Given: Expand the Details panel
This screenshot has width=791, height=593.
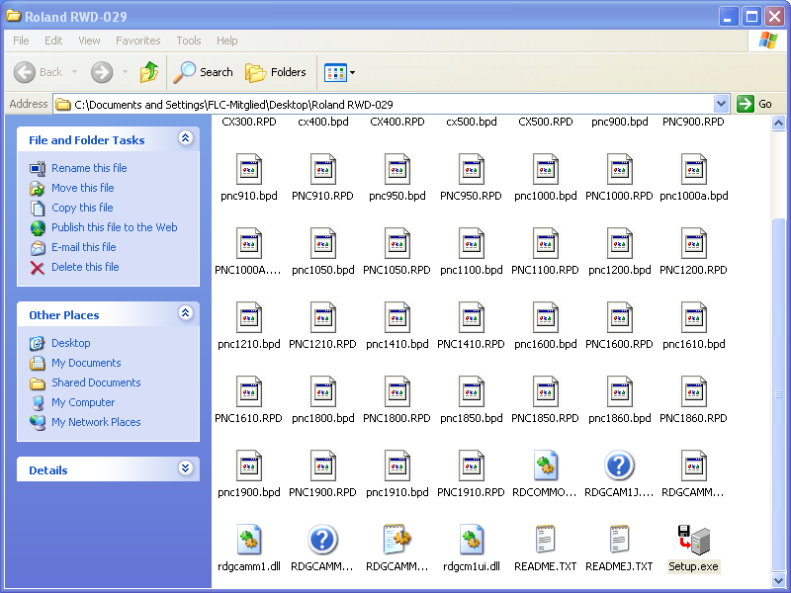Looking at the screenshot, I should coord(185,468).
